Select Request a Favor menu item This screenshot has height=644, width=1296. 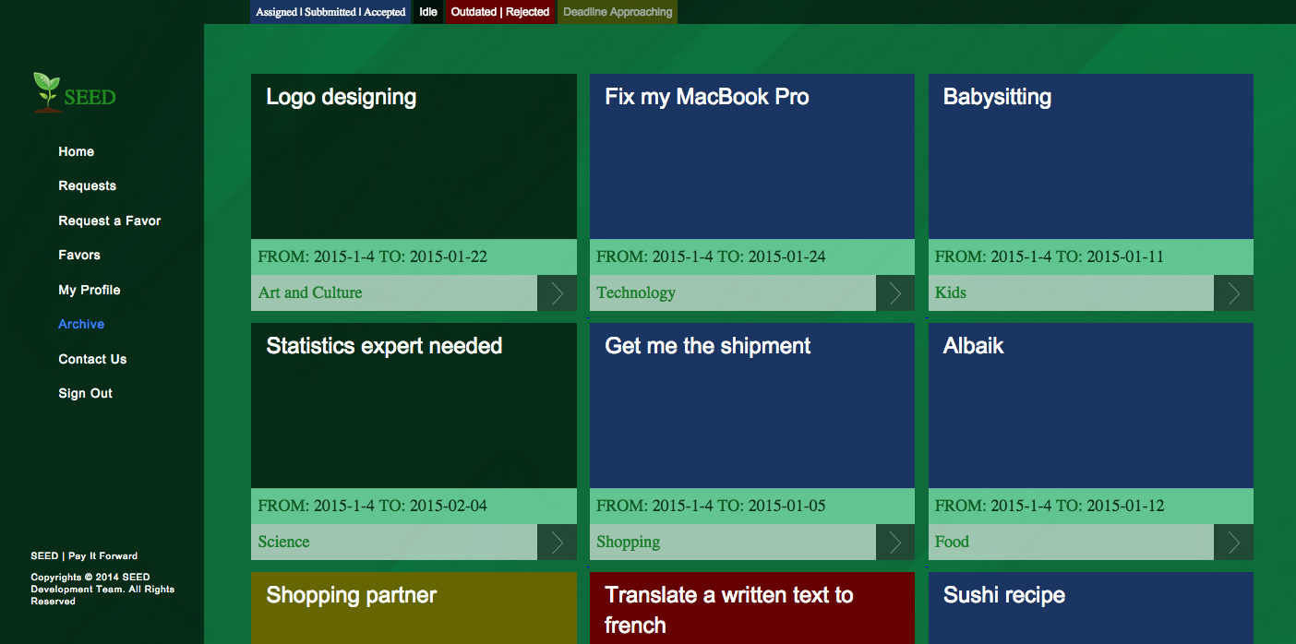click(x=109, y=221)
